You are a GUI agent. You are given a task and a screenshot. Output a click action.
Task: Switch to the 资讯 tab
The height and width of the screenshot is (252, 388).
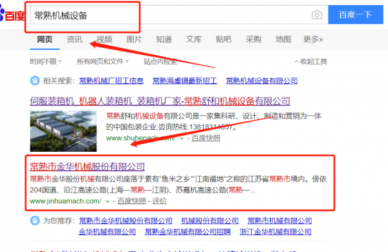point(74,39)
